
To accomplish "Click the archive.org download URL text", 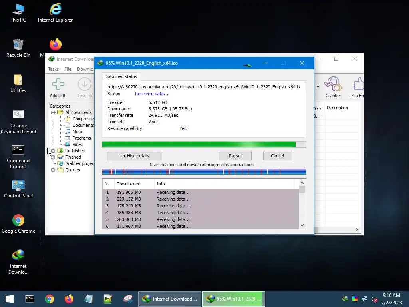I will 204,87.
